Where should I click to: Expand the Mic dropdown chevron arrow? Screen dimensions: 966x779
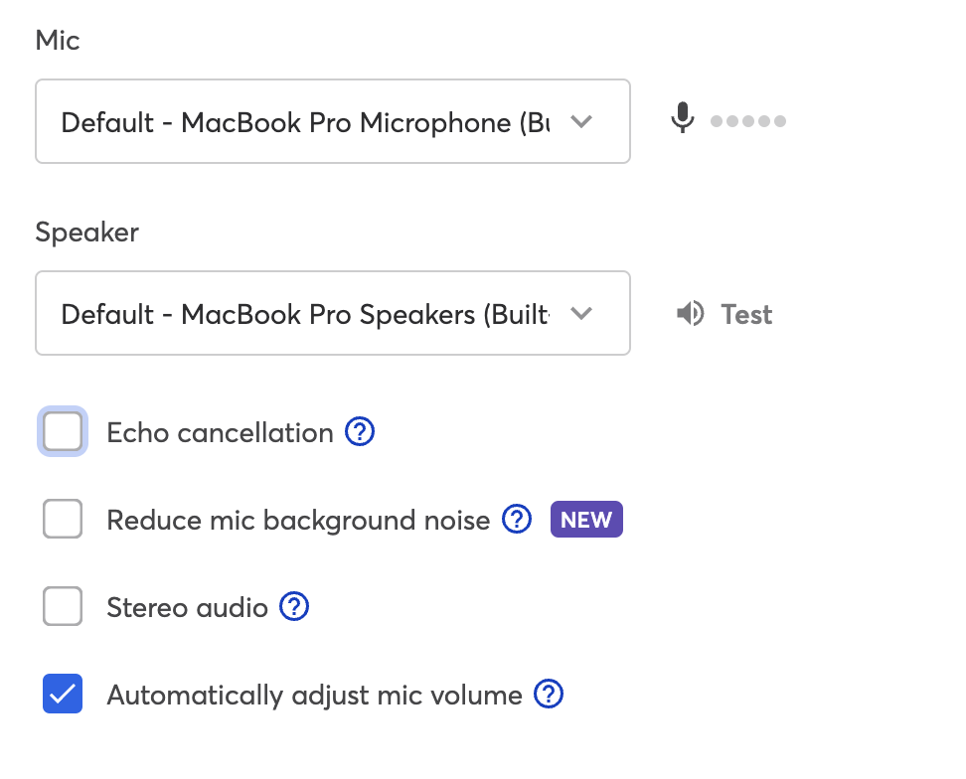(581, 121)
